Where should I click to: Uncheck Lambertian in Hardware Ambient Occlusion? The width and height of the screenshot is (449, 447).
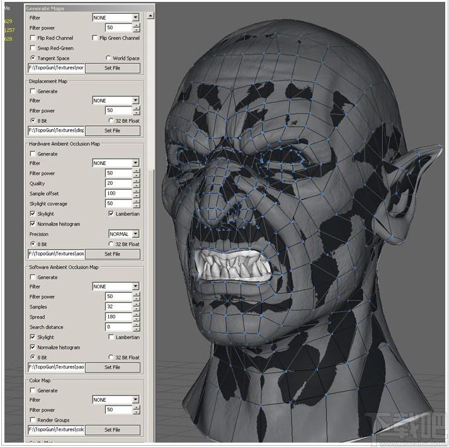[x=111, y=213]
